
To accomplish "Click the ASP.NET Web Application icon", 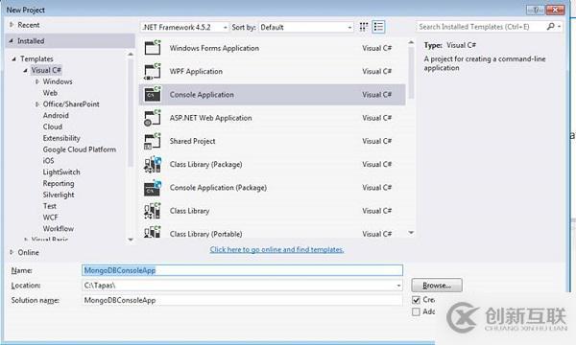I will (x=153, y=118).
